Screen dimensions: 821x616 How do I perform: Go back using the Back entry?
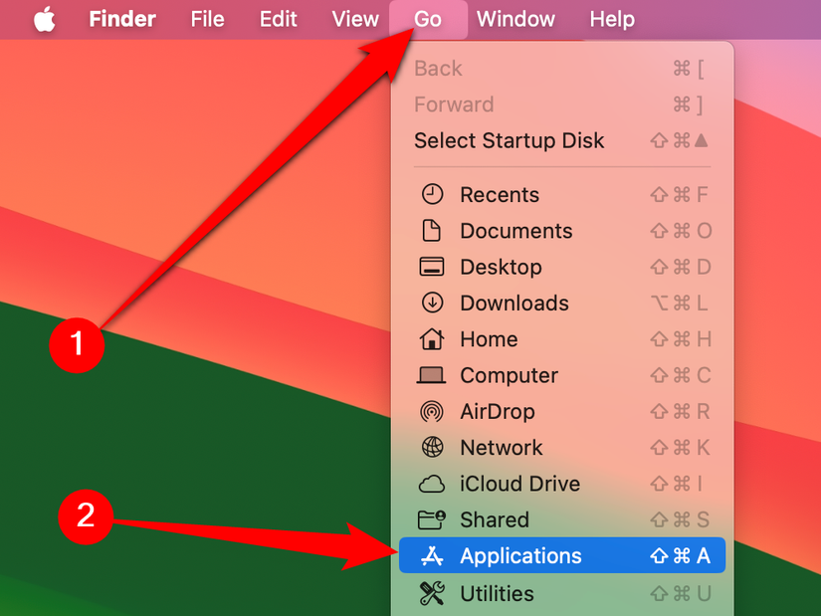[x=437, y=68]
